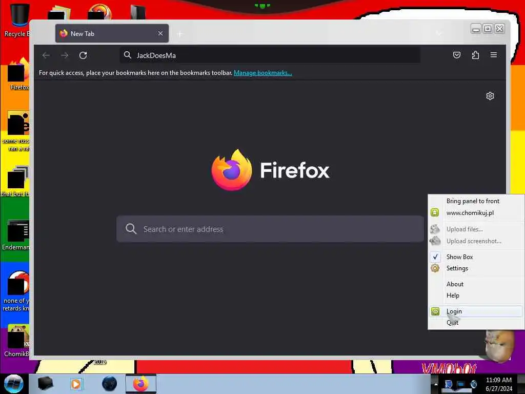Toggle the Show Box checkmark
The height and width of the screenshot is (394, 525).
pyautogui.click(x=435, y=257)
